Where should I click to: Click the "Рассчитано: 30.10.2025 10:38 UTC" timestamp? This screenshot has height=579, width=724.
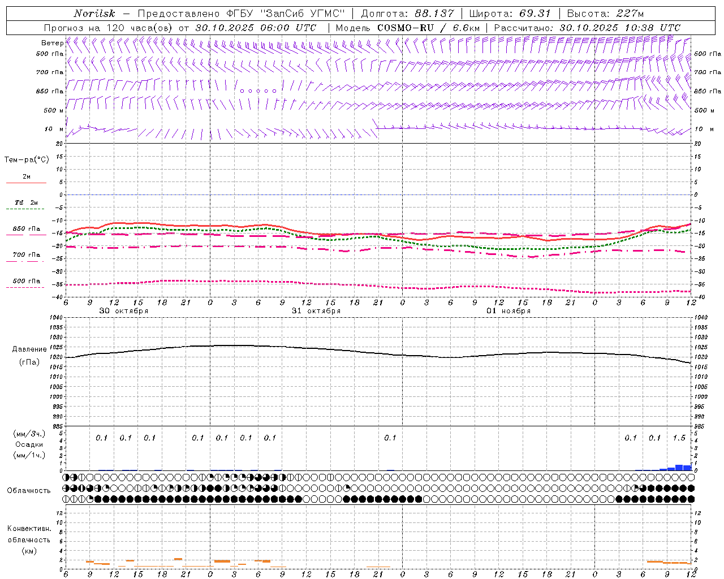(x=587, y=28)
